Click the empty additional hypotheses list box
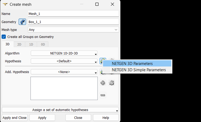The width and height of the screenshot is (201, 122). point(64,88)
